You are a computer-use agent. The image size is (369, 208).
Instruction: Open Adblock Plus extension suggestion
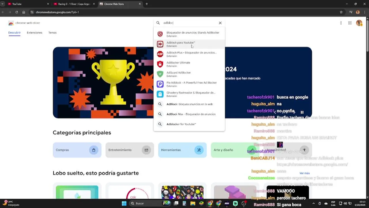tap(189, 54)
